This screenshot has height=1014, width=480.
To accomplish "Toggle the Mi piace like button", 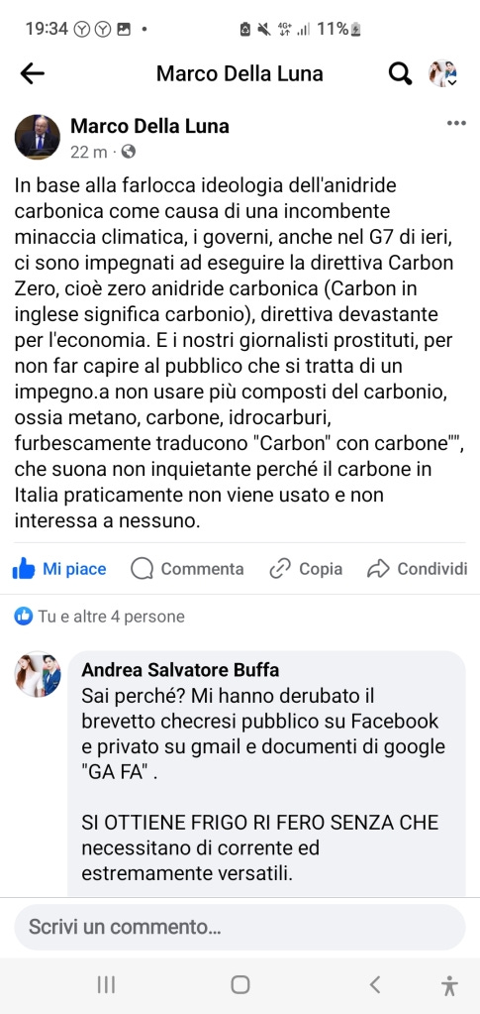I will click(x=59, y=569).
